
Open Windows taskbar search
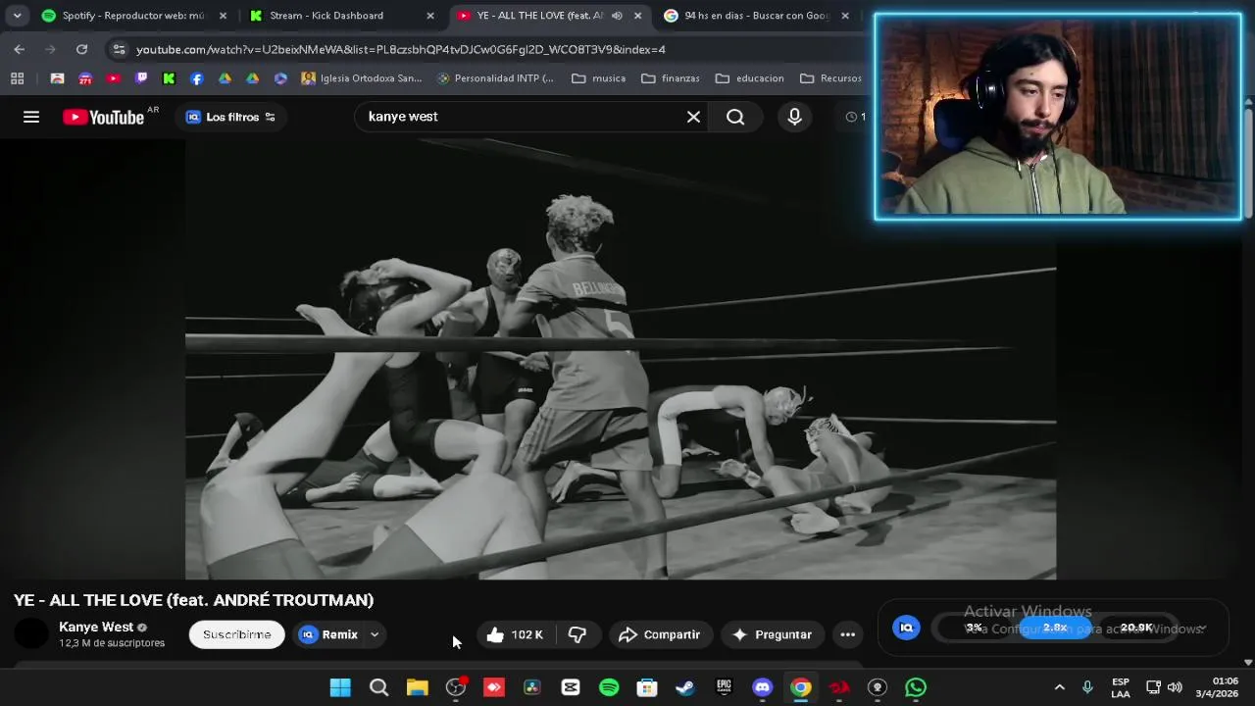378,687
